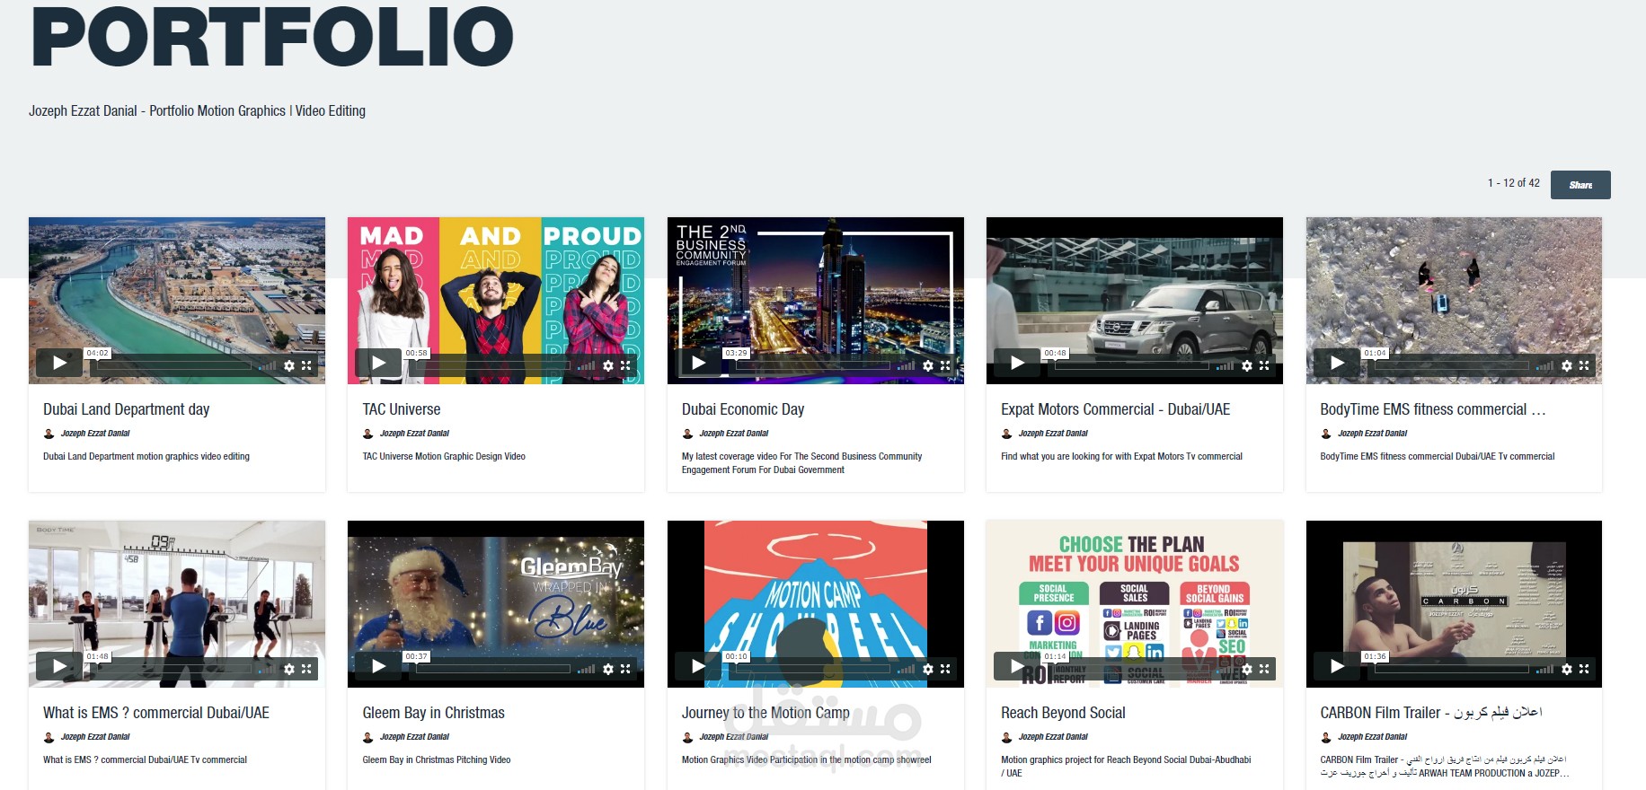This screenshot has height=790, width=1646.
Task: Adjust volume bars on TAC Universe player
Action: (x=587, y=365)
